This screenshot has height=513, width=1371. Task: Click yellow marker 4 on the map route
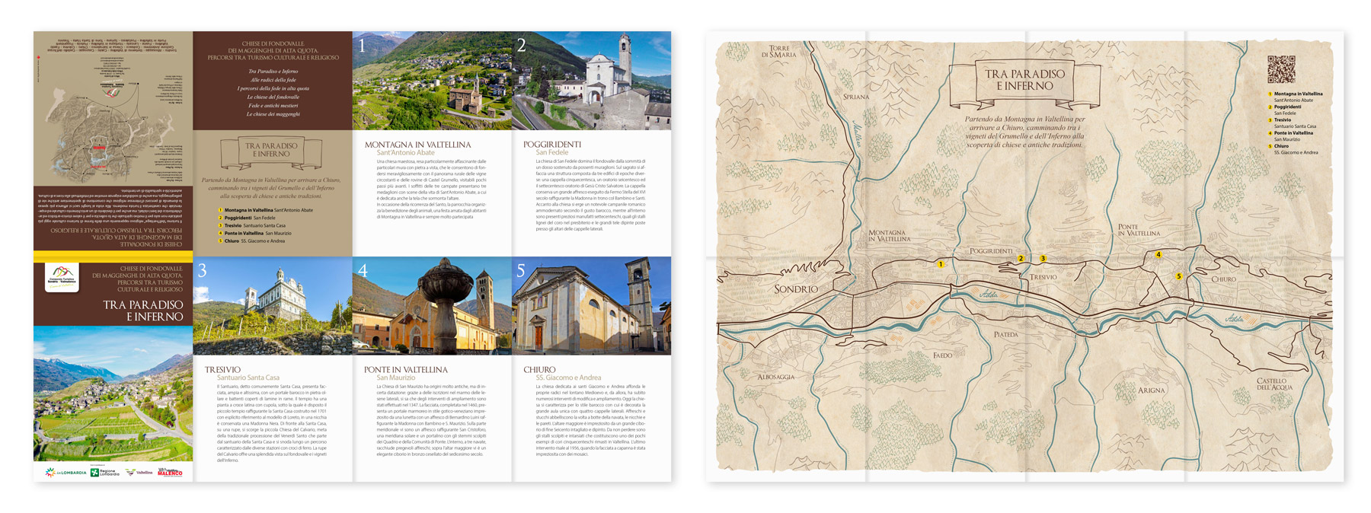point(1158,255)
